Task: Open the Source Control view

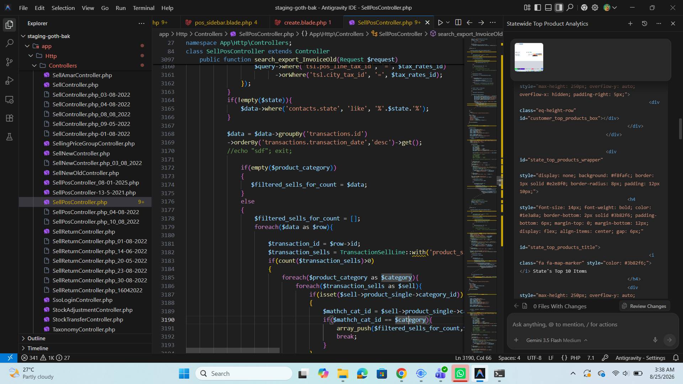Action: (10, 62)
